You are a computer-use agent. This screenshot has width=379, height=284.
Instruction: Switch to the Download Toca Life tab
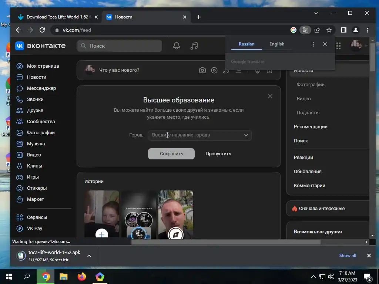click(58, 17)
